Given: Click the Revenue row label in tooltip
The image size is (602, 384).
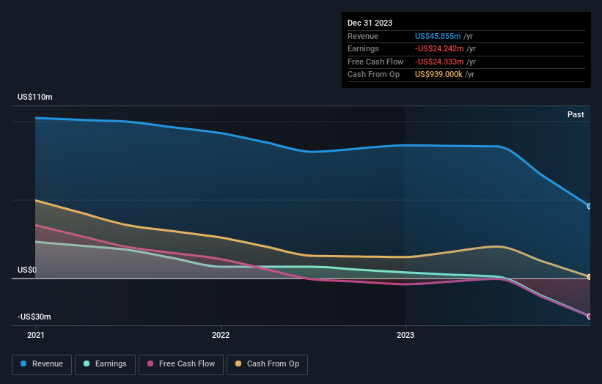Looking at the screenshot, I should pos(363,36).
